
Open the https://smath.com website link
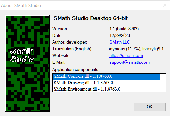tap(126, 56)
